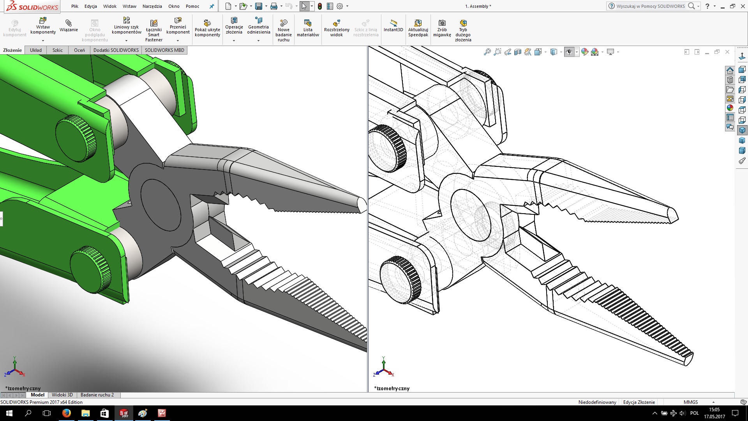Image resolution: width=748 pixels, height=421 pixels.
Task: Open the Badanie ruchu 2 tab
Action: click(97, 395)
